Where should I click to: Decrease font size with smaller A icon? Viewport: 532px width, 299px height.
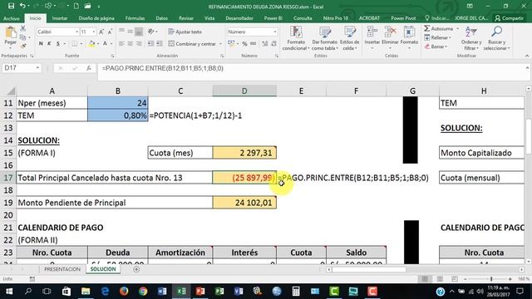click(x=110, y=32)
